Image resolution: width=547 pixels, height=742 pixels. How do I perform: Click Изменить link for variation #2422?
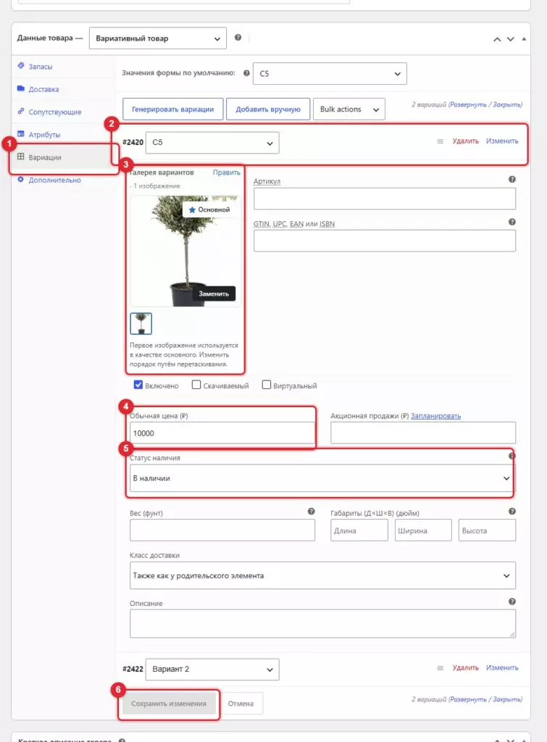502,667
